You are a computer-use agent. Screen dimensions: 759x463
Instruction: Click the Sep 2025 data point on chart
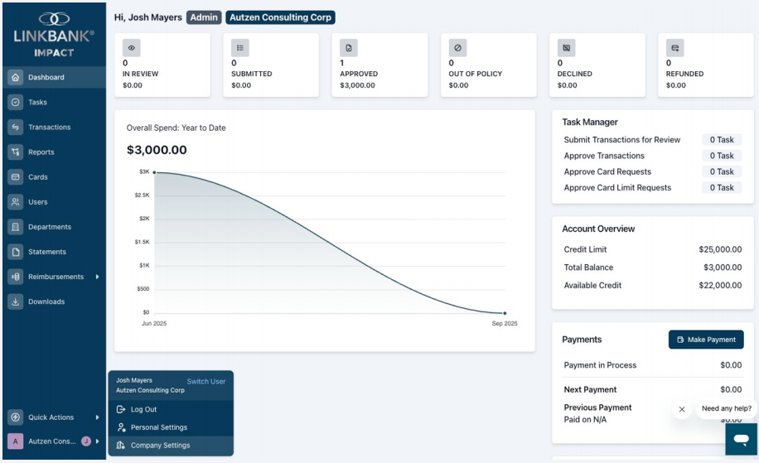pos(505,313)
